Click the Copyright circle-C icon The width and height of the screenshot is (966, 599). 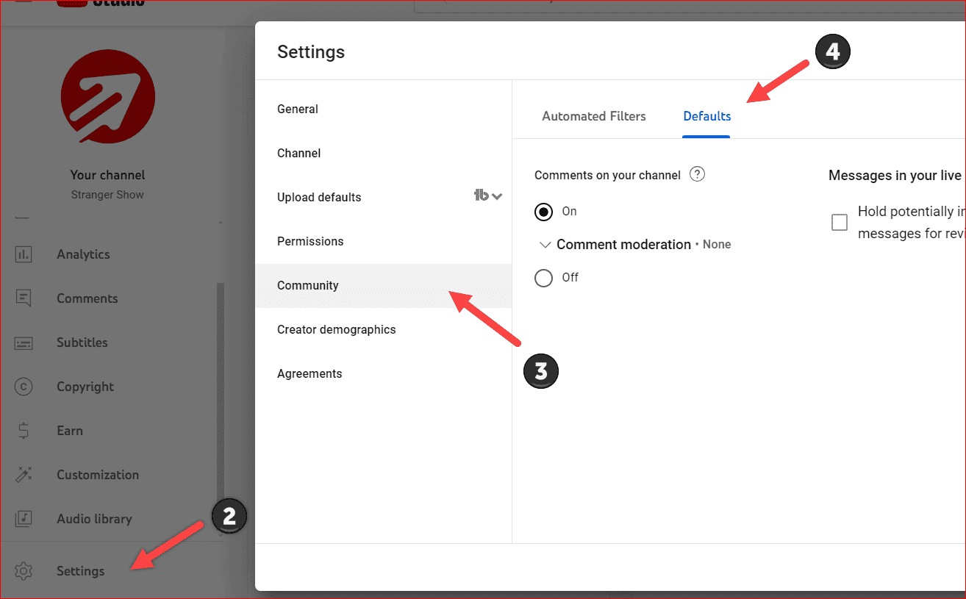click(24, 387)
